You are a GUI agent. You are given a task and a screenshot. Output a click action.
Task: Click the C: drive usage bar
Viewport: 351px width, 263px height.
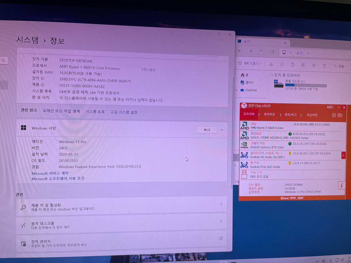[x=306, y=85]
